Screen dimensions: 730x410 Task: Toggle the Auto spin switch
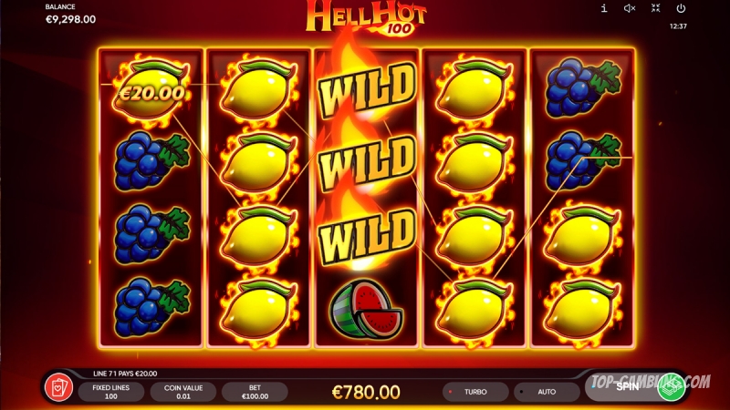click(547, 392)
